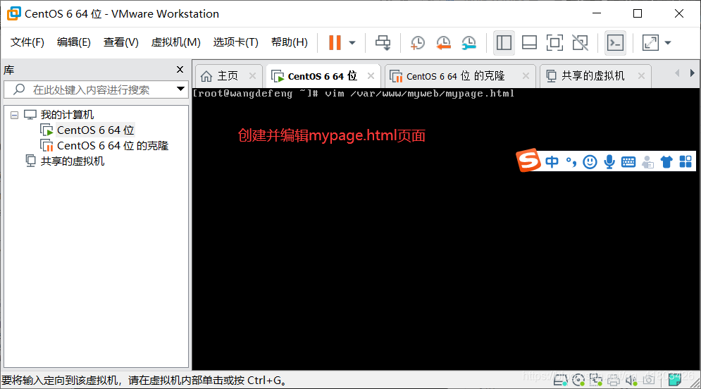Pause the virtual machine with orange button
This screenshot has width=701, height=389.
pyautogui.click(x=335, y=42)
